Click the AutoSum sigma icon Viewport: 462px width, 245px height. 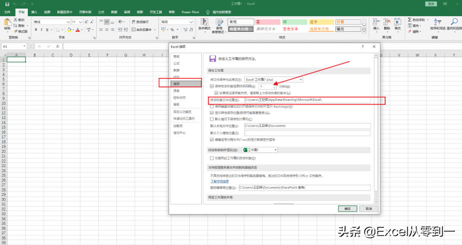[410, 20]
